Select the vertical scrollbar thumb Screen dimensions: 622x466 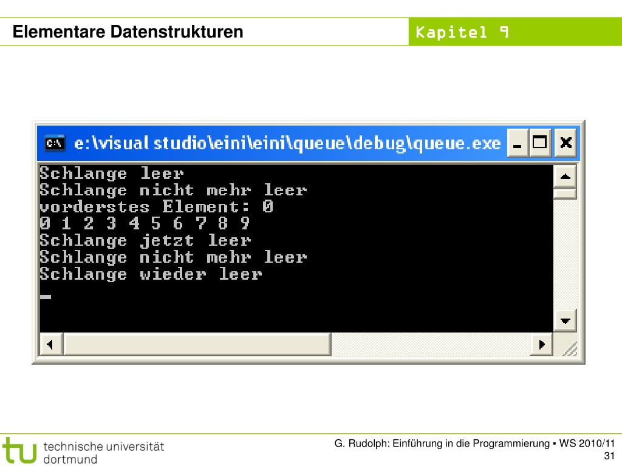[x=566, y=194]
